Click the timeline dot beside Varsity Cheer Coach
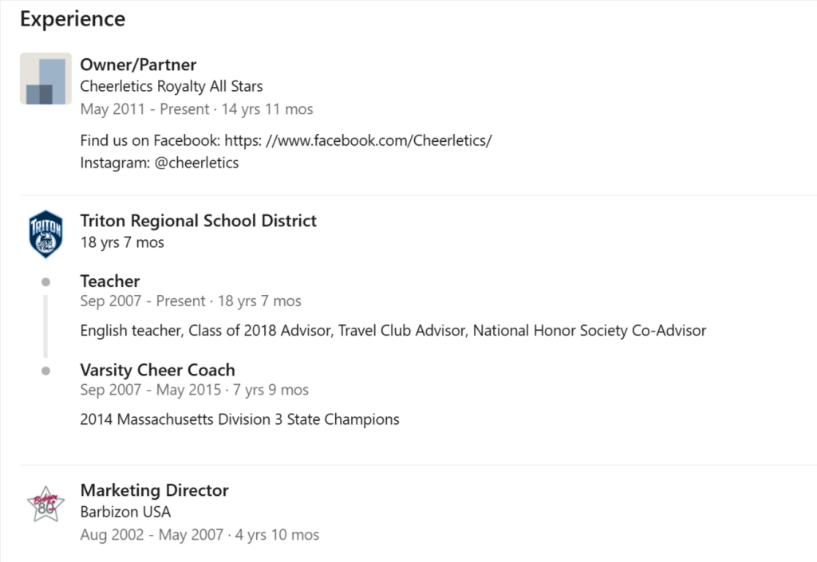The height and width of the screenshot is (562, 817). (45, 371)
